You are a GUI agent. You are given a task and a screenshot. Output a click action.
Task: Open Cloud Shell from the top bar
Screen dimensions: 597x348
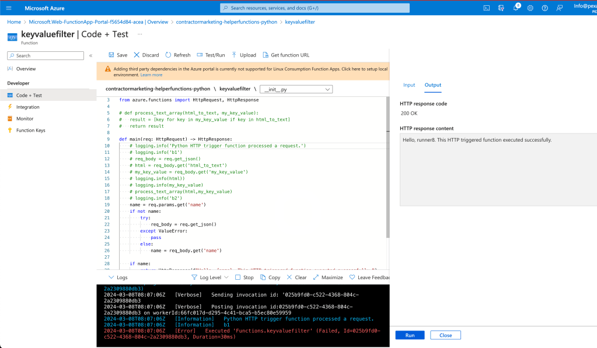[x=487, y=8]
